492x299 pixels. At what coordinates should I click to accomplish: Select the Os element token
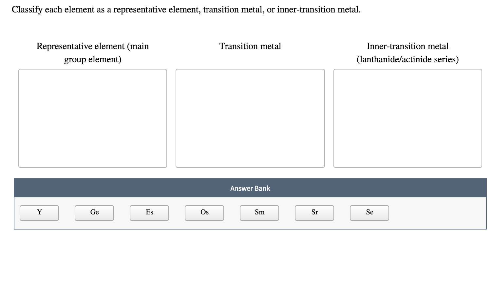(x=204, y=212)
